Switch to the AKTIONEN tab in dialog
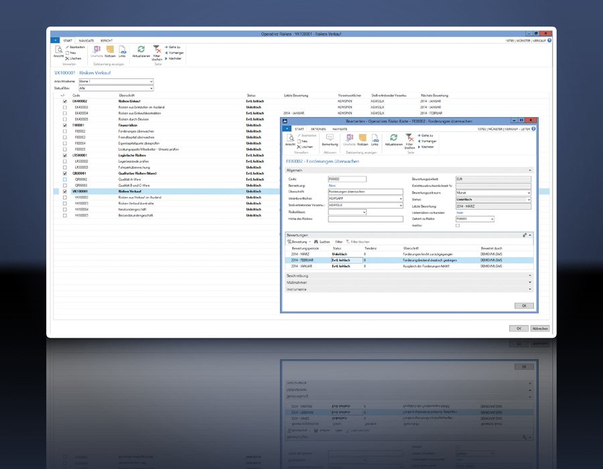Viewport: 603px width, 469px height. (x=318, y=128)
